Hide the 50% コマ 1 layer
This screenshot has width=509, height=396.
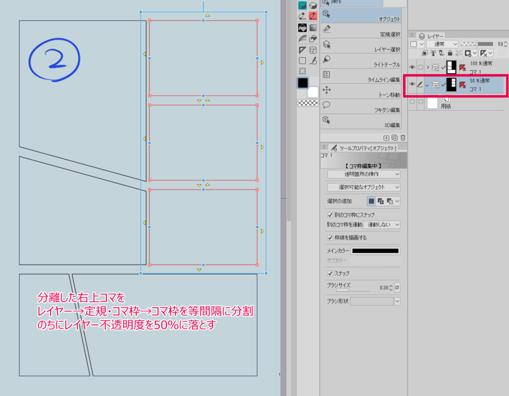412,84
